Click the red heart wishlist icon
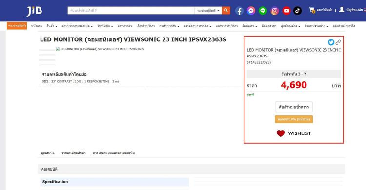366x190 pixels. [281, 133]
